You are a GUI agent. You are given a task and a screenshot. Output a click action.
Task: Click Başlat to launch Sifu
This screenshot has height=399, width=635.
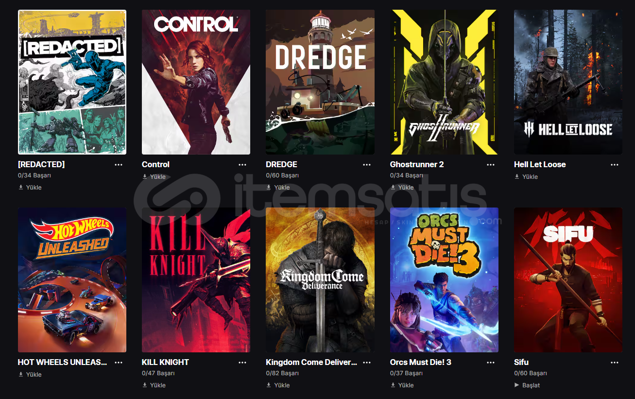[527, 385]
